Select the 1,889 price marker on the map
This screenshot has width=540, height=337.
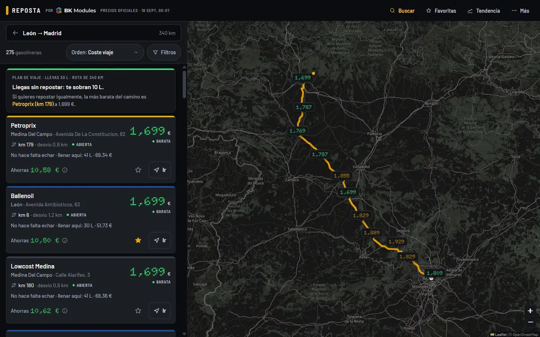(x=372, y=232)
